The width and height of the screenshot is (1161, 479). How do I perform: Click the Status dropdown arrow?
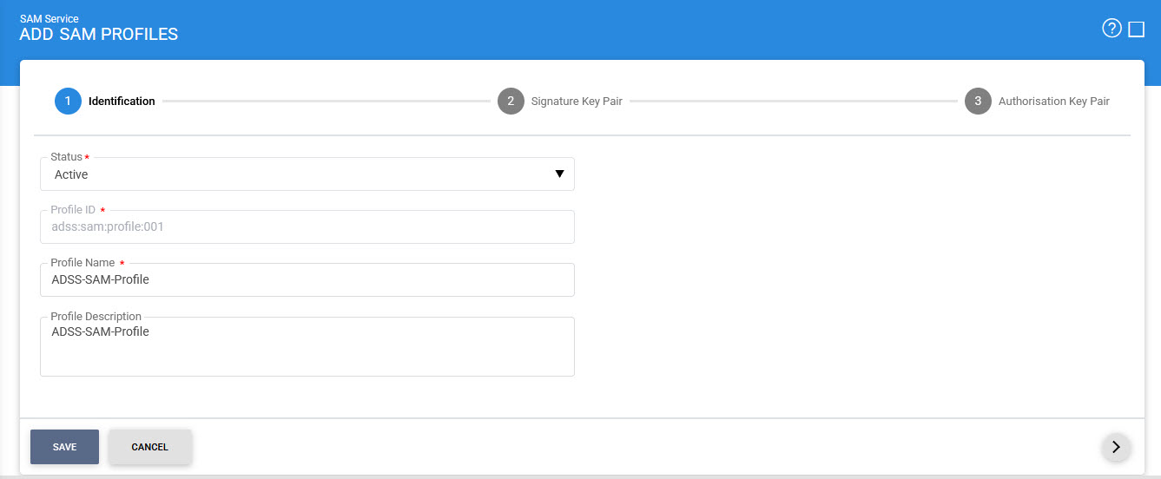[x=559, y=174]
